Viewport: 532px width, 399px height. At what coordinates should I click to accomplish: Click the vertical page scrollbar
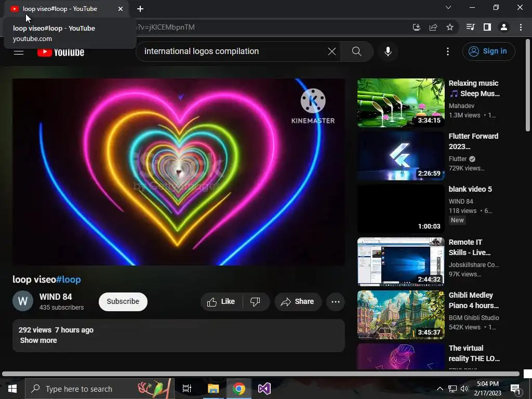[x=528, y=86]
